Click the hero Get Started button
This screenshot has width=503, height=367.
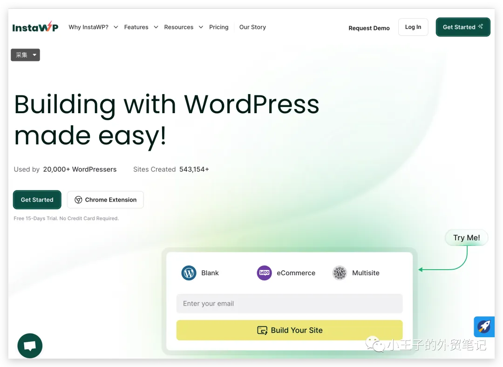point(37,199)
